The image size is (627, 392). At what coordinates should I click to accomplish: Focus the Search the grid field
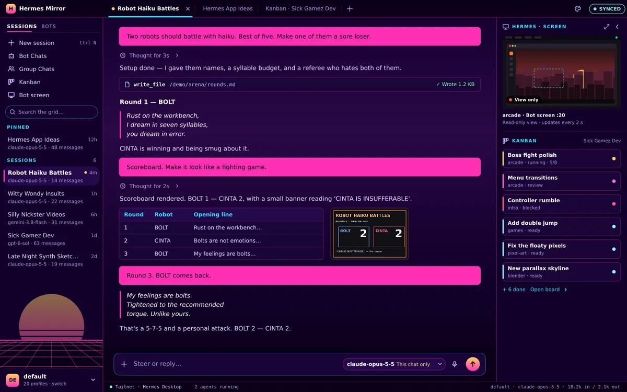(52, 112)
